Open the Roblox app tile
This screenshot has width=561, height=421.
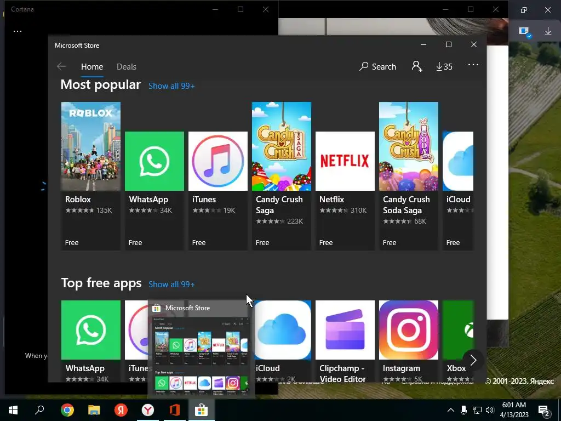point(91,176)
